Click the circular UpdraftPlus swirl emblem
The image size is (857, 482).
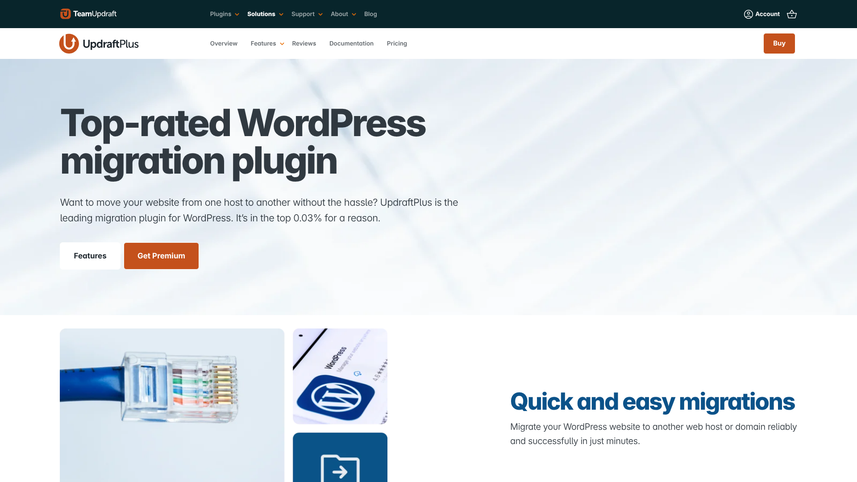(x=69, y=43)
